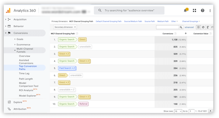This screenshot has width=219, height=118.
Task: Sort by Conversions descending arrow
Action: click(186, 33)
